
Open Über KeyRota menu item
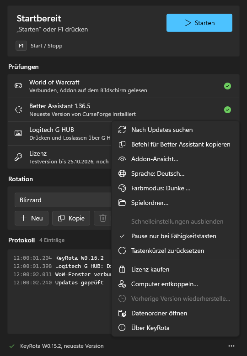(x=175, y=328)
